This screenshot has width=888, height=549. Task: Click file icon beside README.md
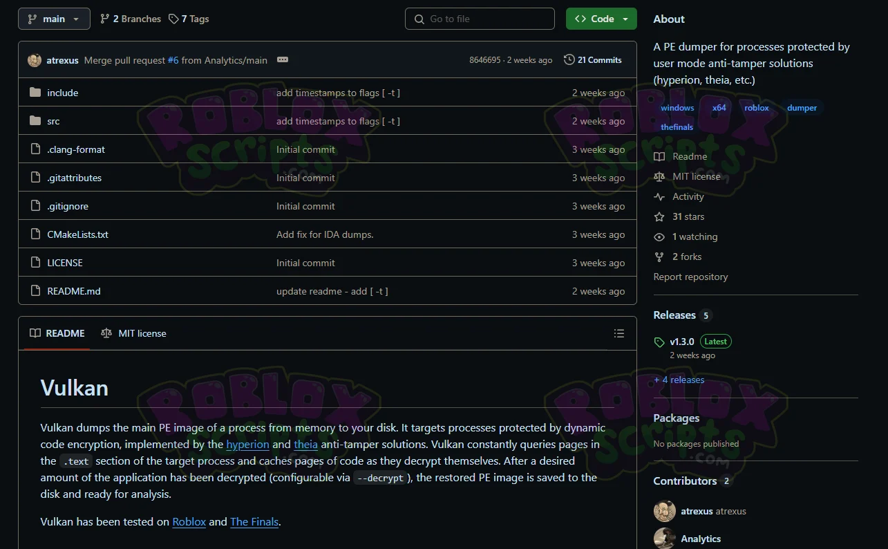point(35,291)
